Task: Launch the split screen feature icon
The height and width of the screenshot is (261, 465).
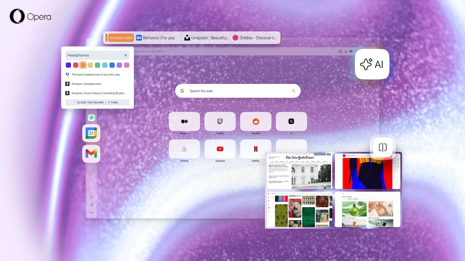Action: coord(383,147)
